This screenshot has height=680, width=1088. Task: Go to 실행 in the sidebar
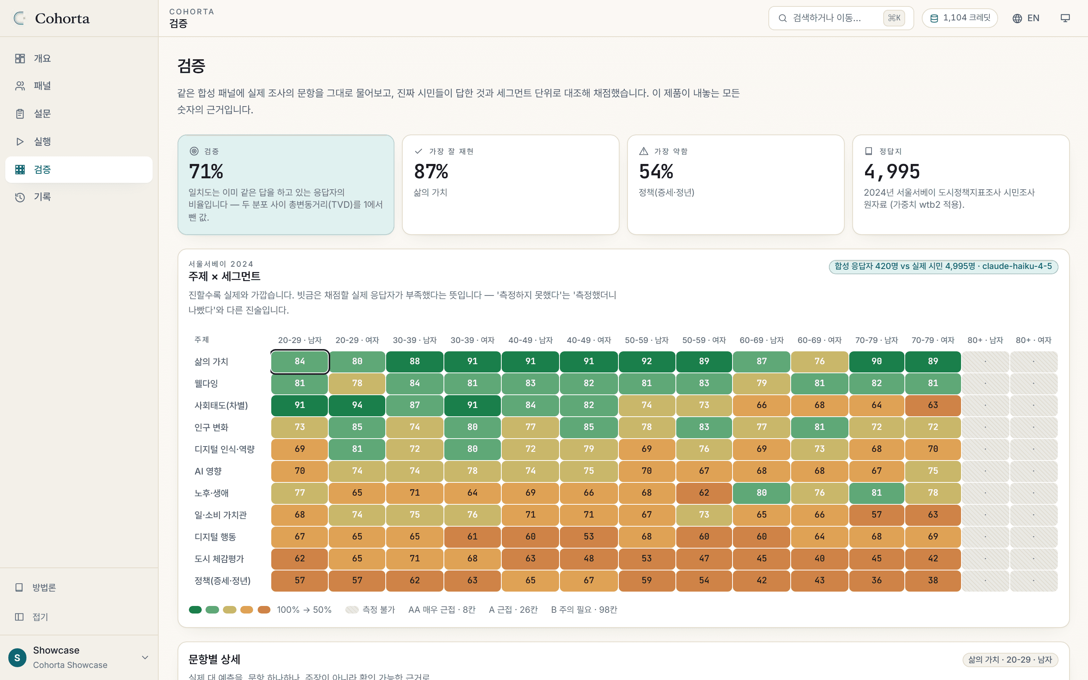tap(79, 142)
